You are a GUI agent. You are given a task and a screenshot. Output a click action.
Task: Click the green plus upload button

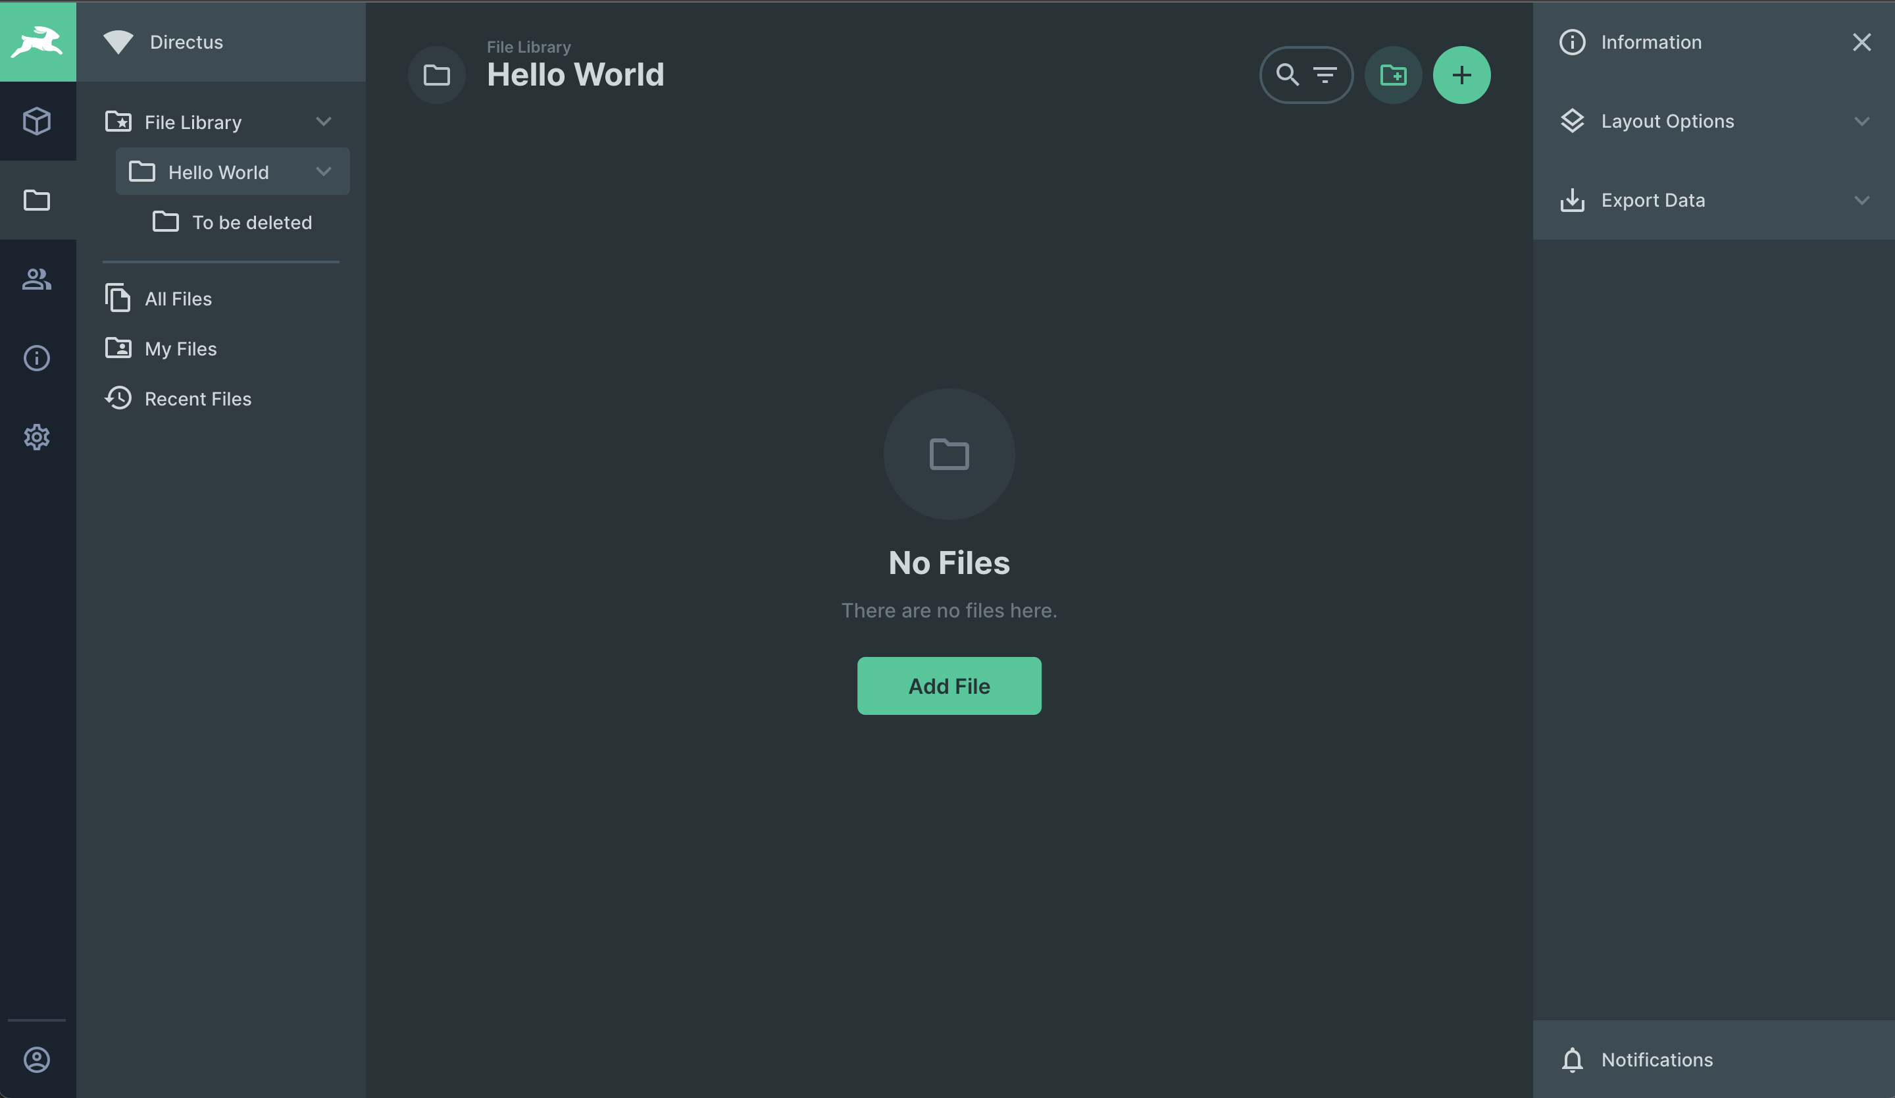pyautogui.click(x=1461, y=74)
